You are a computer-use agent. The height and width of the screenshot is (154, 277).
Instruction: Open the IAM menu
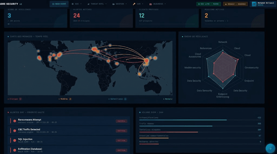(x=138, y=4)
